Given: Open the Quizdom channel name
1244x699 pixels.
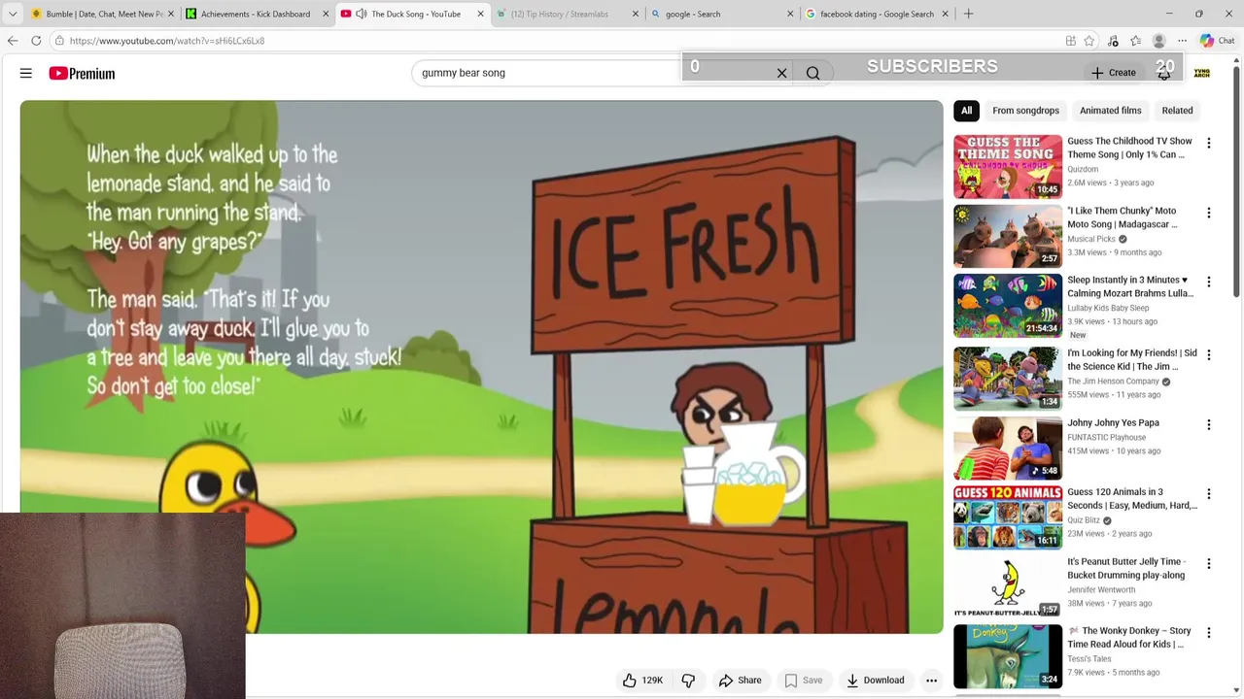Looking at the screenshot, I should click(x=1083, y=169).
